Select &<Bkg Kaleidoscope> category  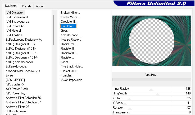click(19, 62)
